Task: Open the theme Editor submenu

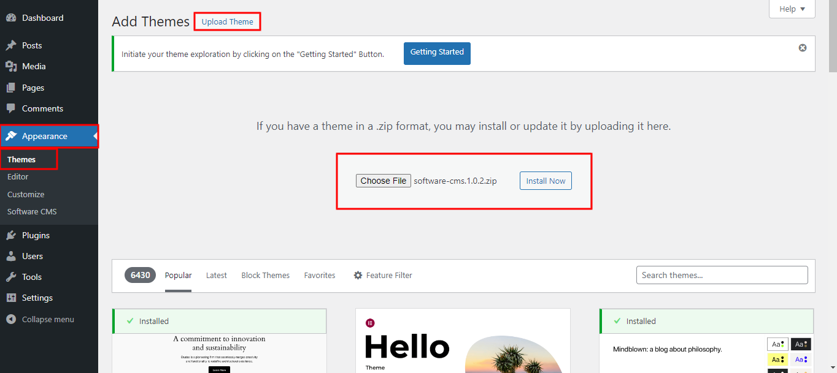Action: (18, 176)
